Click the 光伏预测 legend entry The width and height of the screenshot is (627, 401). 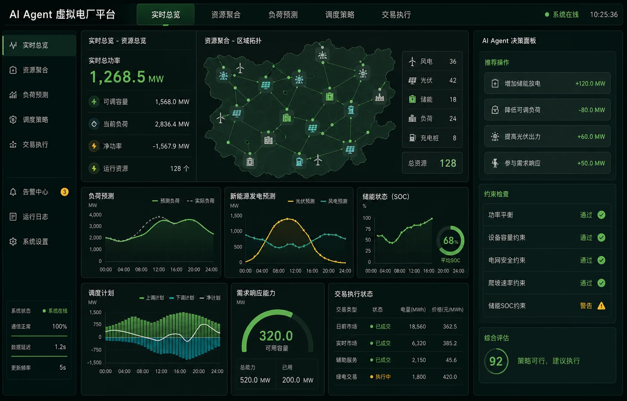click(x=301, y=201)
